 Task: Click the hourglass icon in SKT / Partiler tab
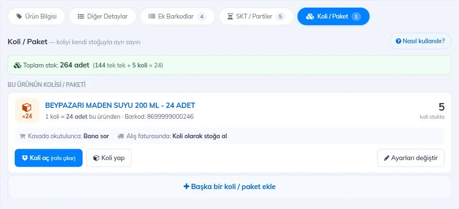pyautogui.click(x=230, y=17)
